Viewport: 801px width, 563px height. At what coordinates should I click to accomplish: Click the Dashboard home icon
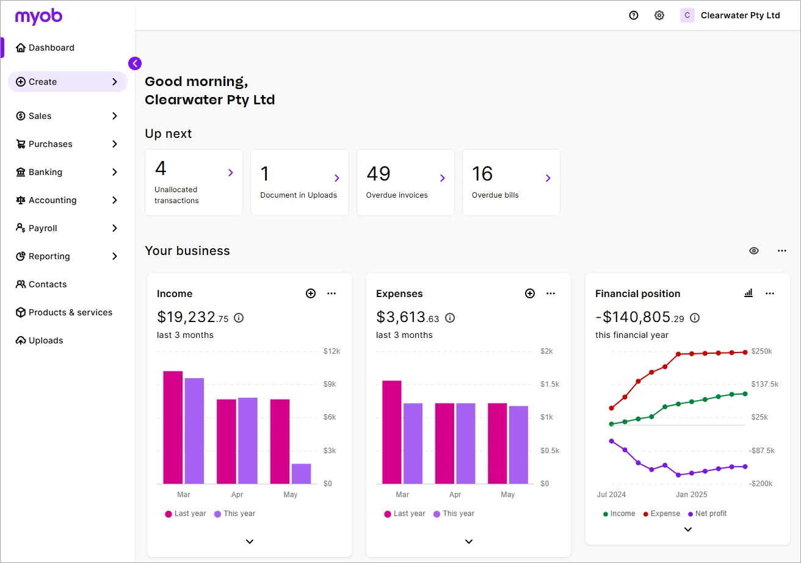tap(21, 48)
